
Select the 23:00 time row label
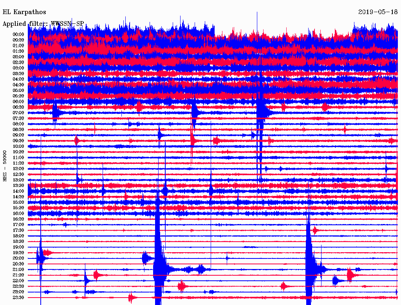point(18,292)
